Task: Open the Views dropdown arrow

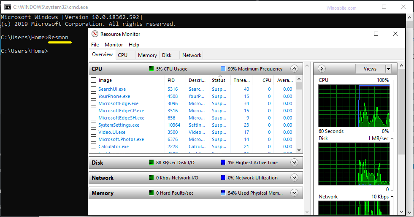Action: [x=388, y=69]
